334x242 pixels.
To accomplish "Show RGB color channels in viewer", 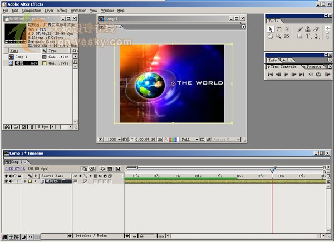I will tap(173, 140).
